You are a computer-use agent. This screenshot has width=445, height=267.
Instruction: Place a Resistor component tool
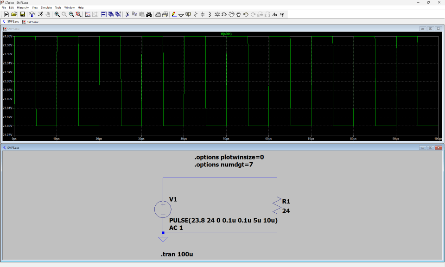[x=195, y=14]
